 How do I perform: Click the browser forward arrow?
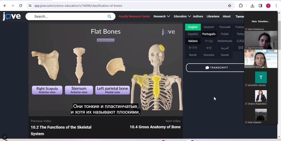point(12,6)
